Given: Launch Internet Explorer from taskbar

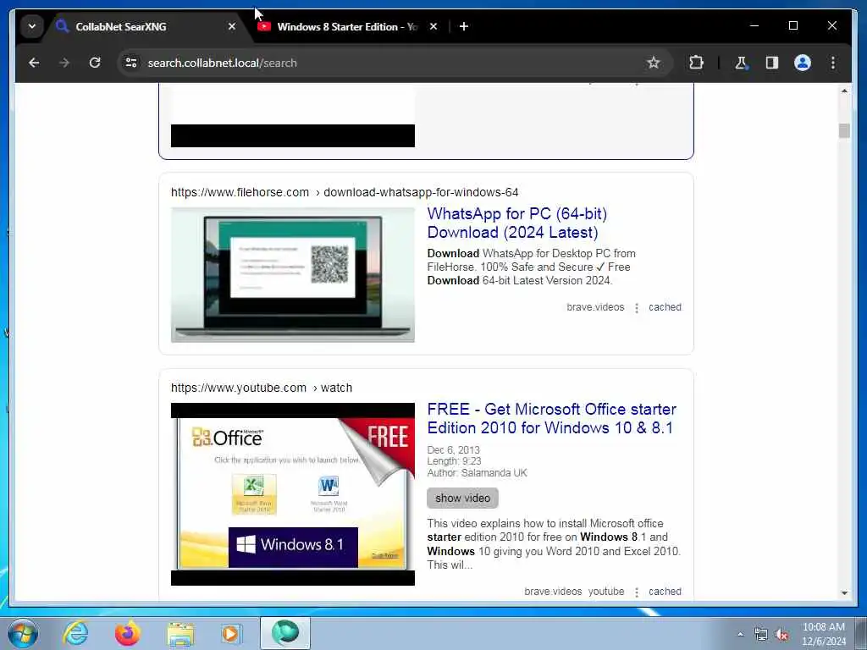Looking at the screenshot, I should (75, 633).
